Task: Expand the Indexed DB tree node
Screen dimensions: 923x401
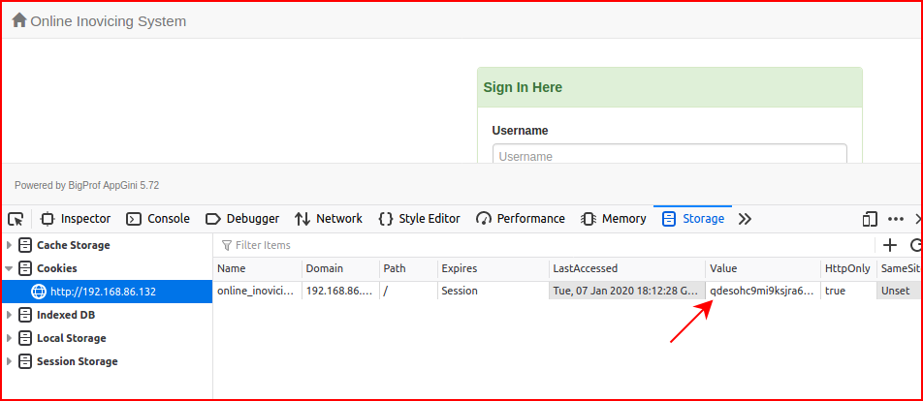Action: [x=9, y=315]
